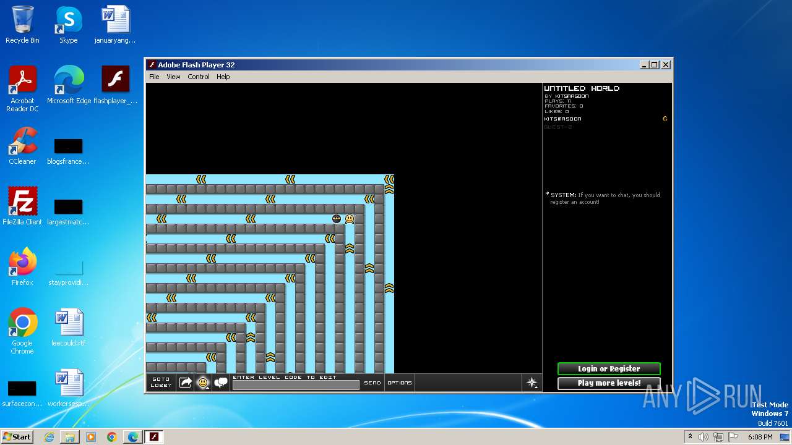
Task: Open Skype desktop shortcut
Action: coord(68,25)
